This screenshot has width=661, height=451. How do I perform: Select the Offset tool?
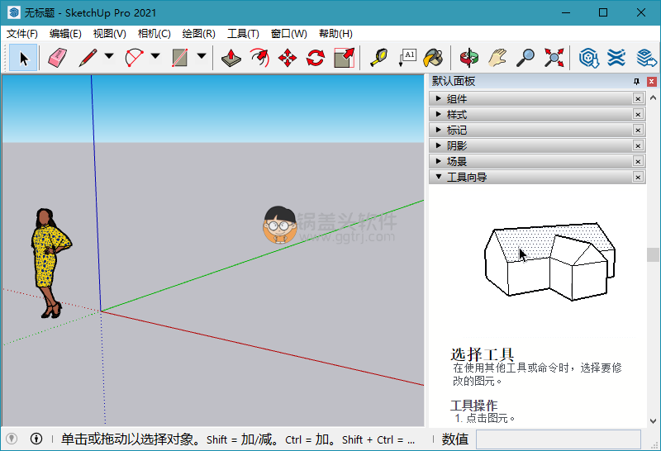(259, 58)
